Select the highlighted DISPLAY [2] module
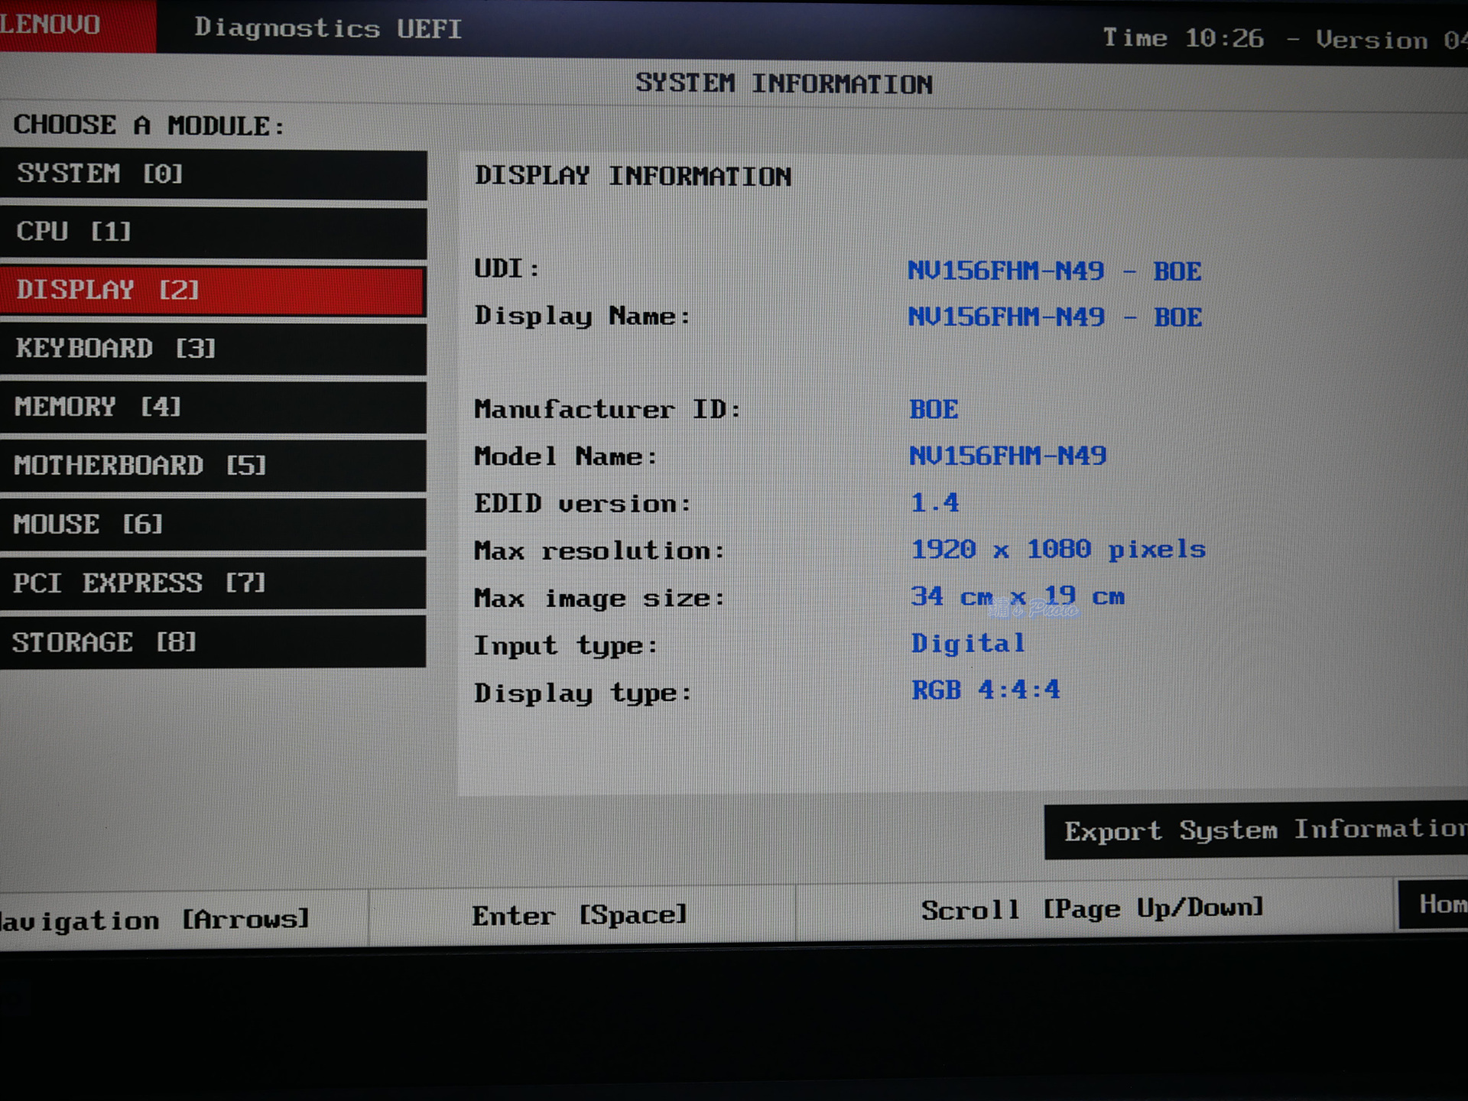 pos(213,291)
